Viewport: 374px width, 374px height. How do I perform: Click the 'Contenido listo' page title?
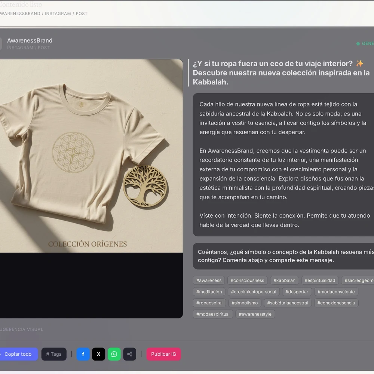(21, 4)
